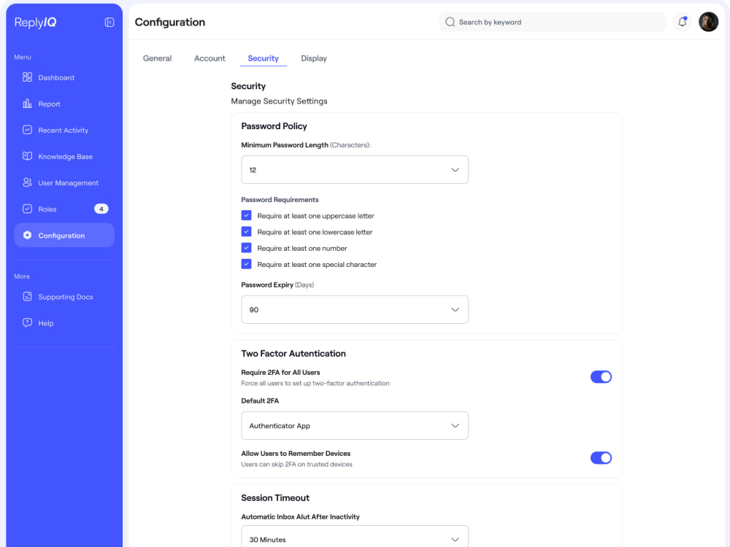The height and width of the screenshot is (547, 730).
Task: Open the Roles menu item
Action: [64, 209]
